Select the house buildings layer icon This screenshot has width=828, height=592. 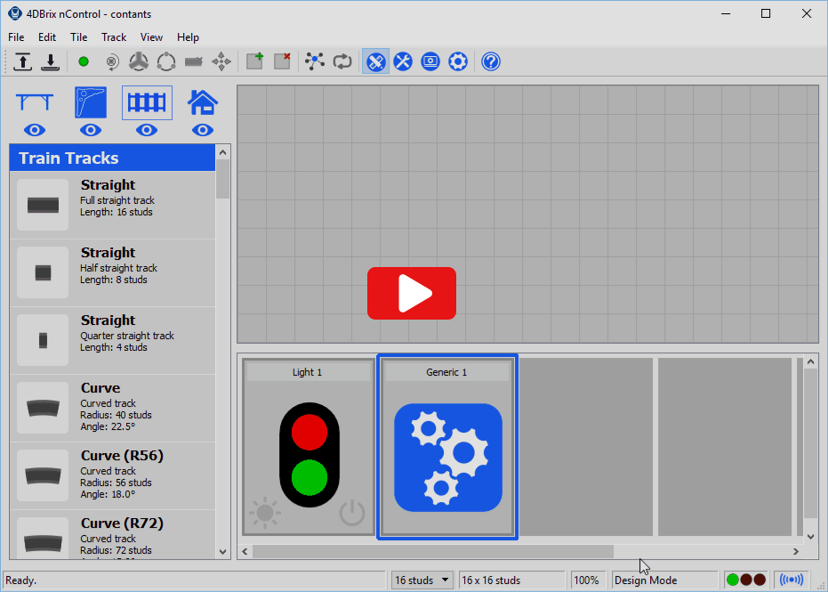click(x=203, y=102)
